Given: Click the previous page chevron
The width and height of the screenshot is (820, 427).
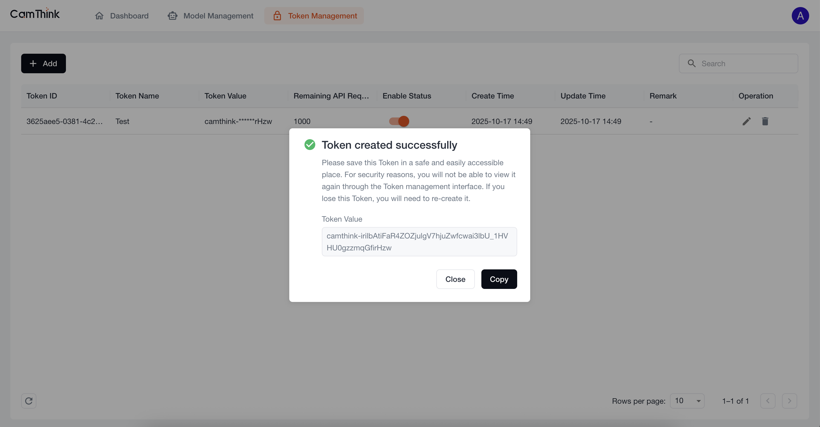Looking at the screenshot, I should click(x=768, y=401).
